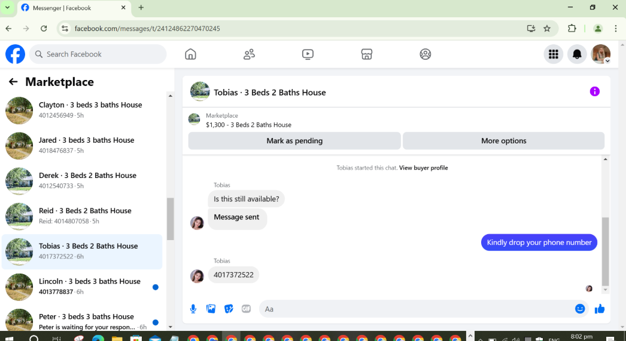Focus the Search Facebook box
The image size is (626, 341).
(x=98, y=54)
